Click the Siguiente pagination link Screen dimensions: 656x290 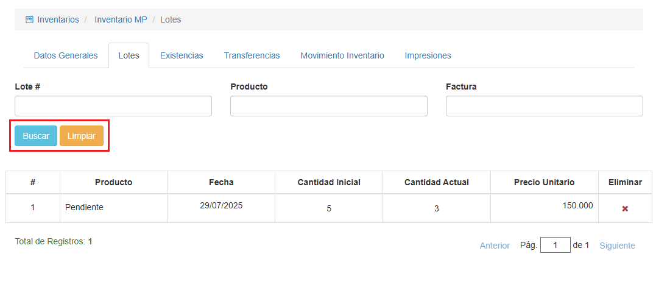click(617, 246)
